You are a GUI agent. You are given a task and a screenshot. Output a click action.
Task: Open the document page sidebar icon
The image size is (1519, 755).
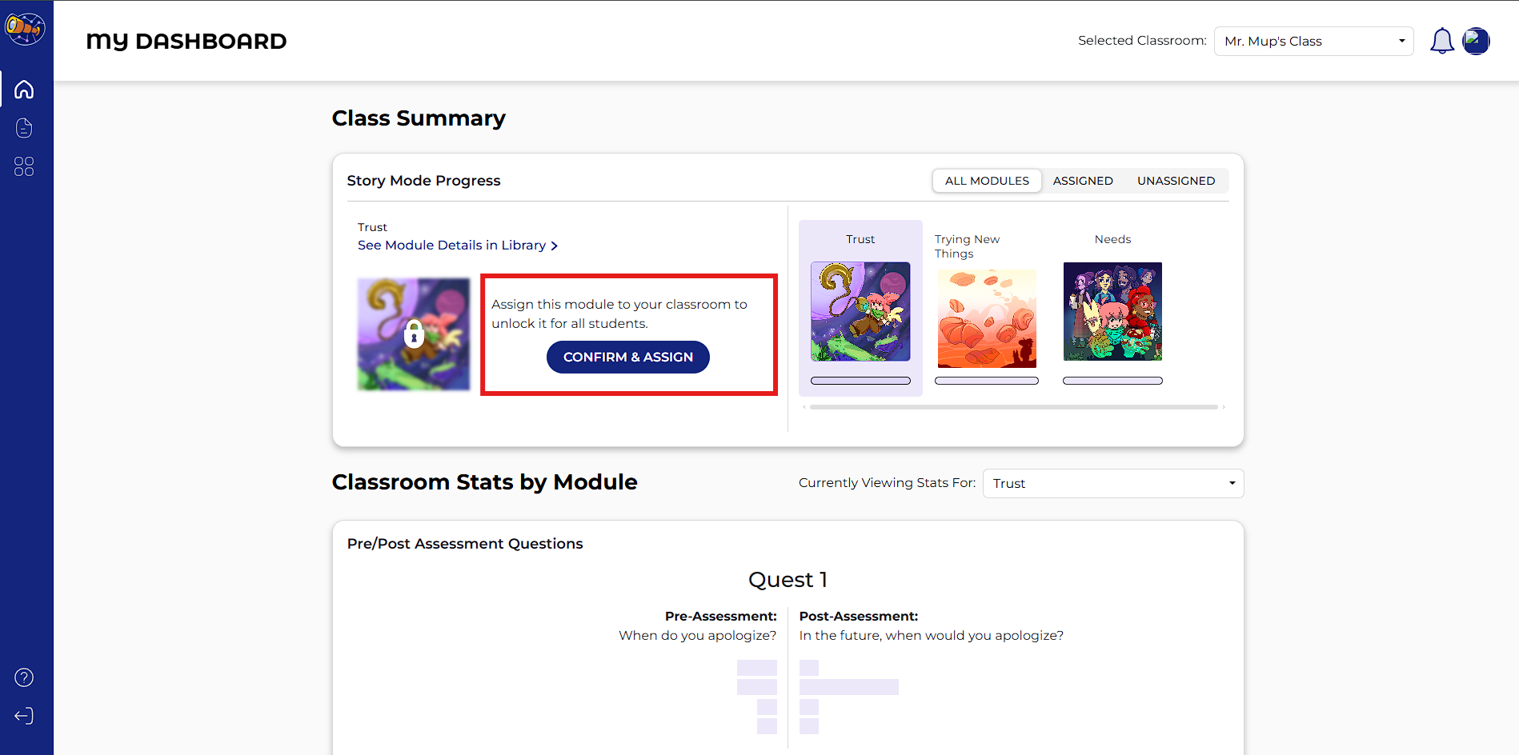24,128
